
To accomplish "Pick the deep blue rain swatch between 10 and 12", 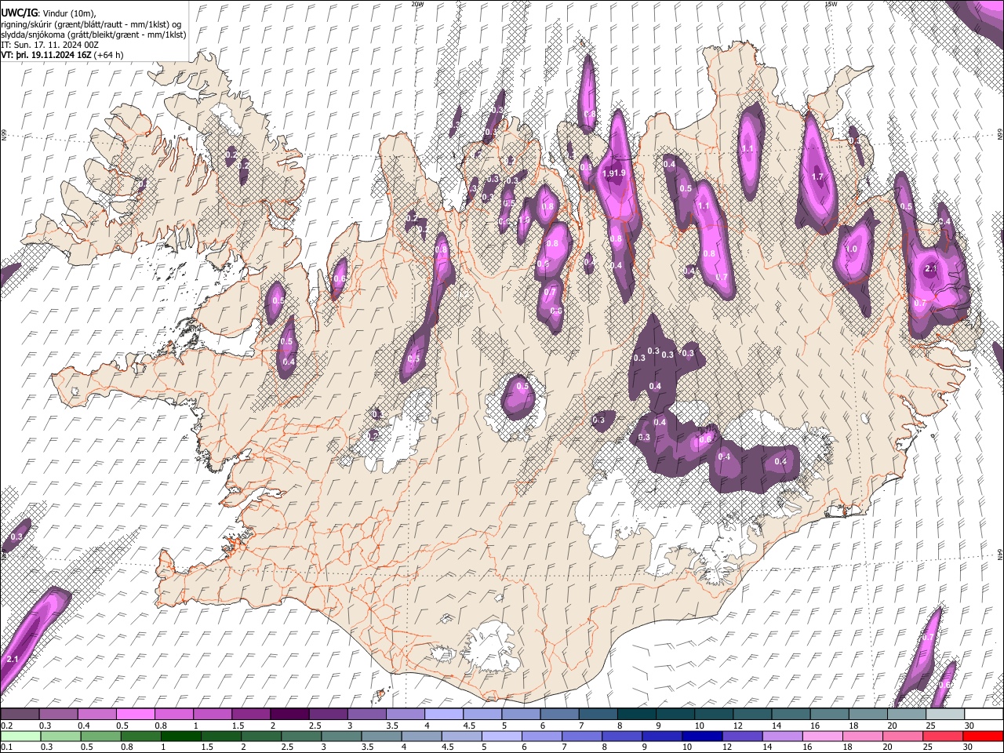I will [703, 736].
